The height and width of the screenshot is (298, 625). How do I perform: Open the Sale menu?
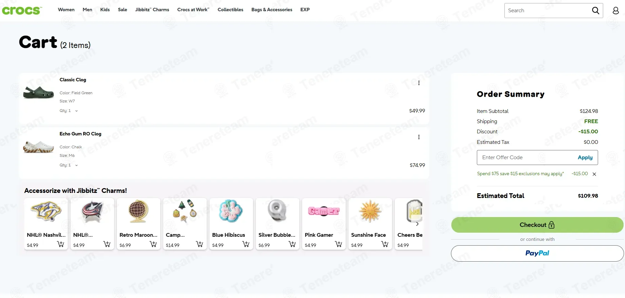122,10
